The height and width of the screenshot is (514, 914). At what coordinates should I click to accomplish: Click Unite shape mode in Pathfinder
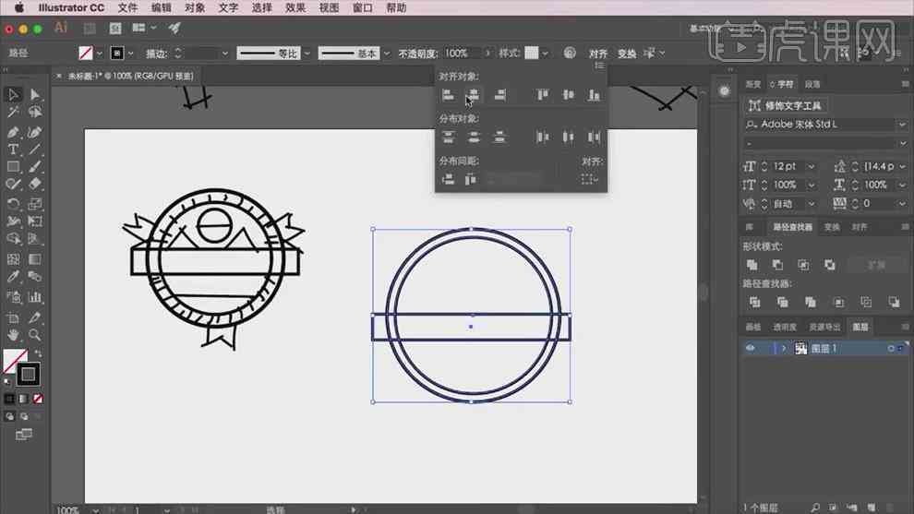[752, 265]
